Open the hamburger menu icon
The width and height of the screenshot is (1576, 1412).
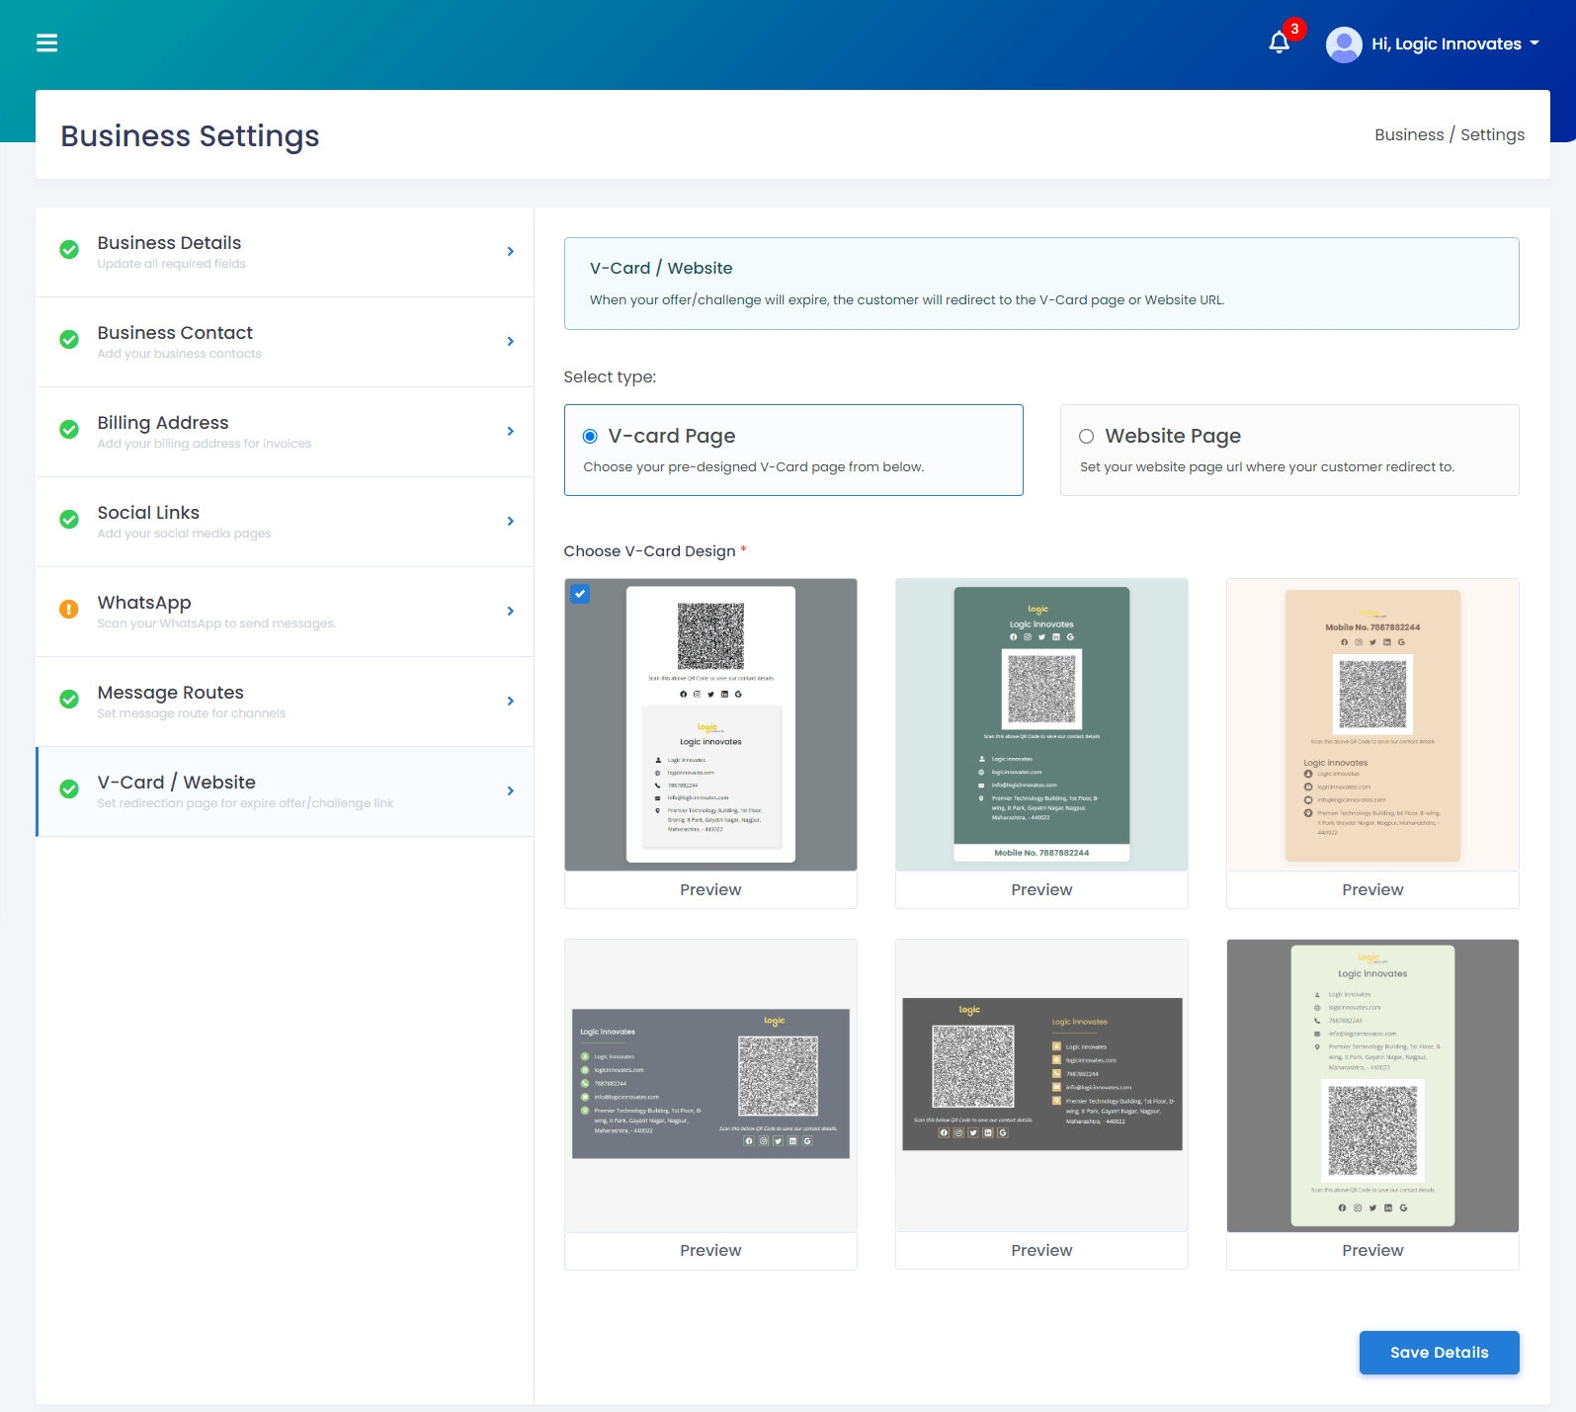click(x=46, y=42)
